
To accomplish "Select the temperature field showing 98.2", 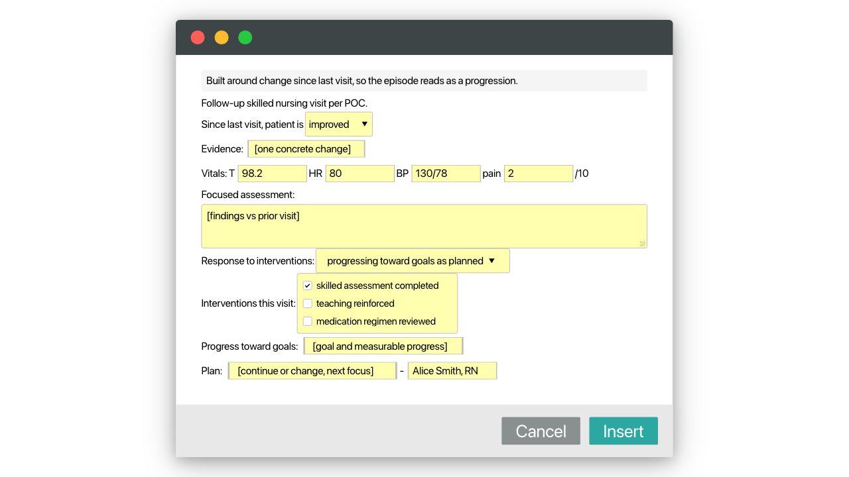I will 273,174.
